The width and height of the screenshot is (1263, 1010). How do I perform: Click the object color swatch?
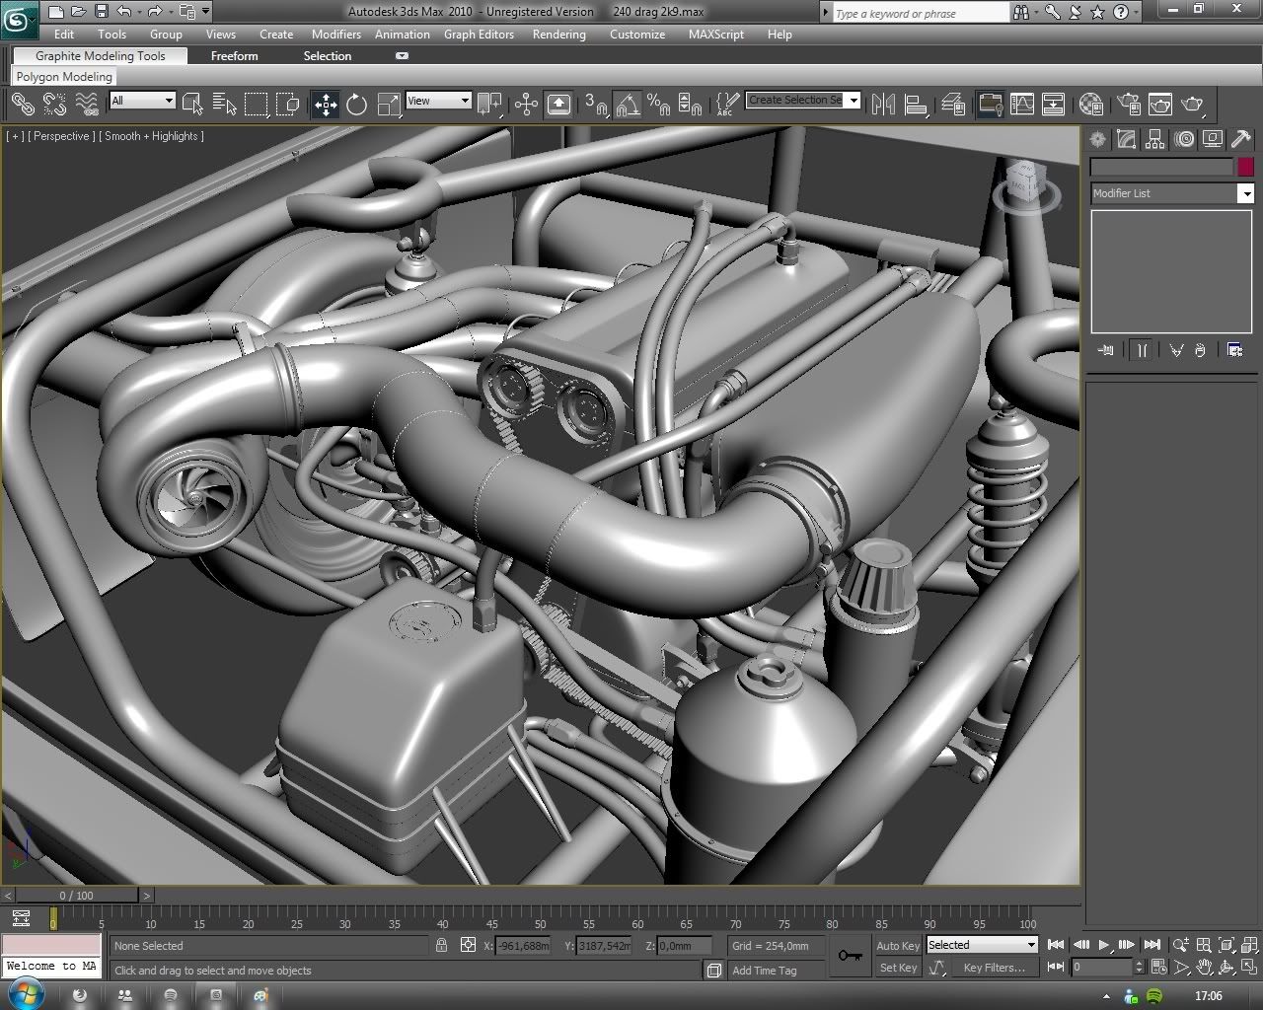coord(1245,167)
